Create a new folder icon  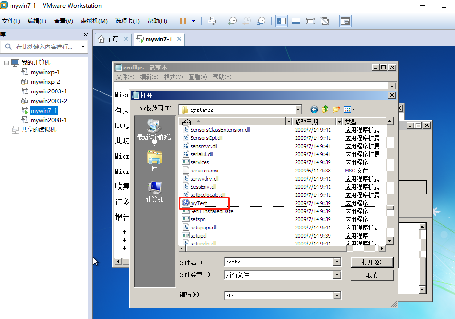[x=336, y=109]
